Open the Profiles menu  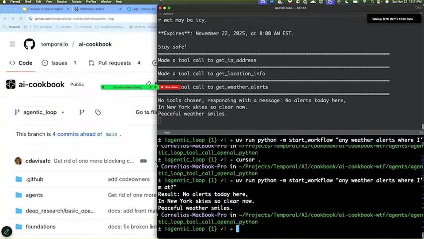coord(91,2)
